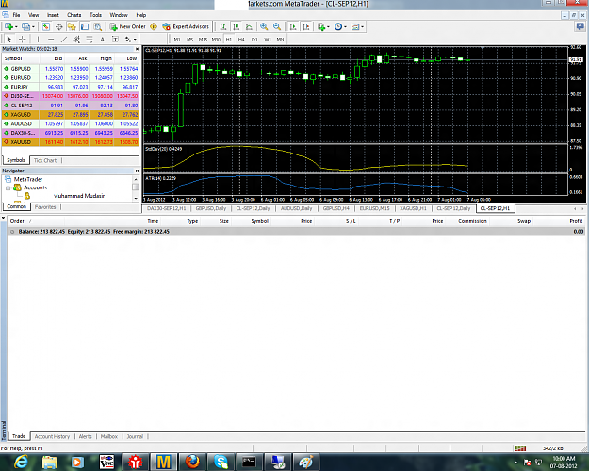
Task: Switch to Account History tab
Action: (52, 436)
